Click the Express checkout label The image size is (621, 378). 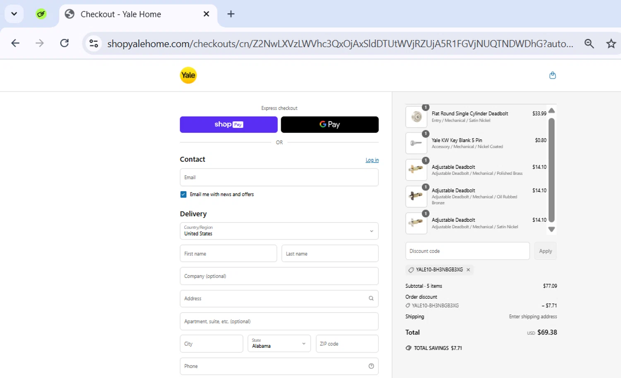(279, 108)
